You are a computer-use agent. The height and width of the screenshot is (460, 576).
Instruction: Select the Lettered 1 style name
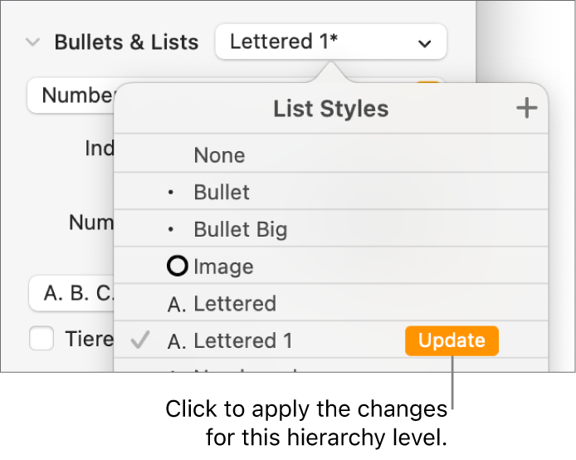pos(242,341)
